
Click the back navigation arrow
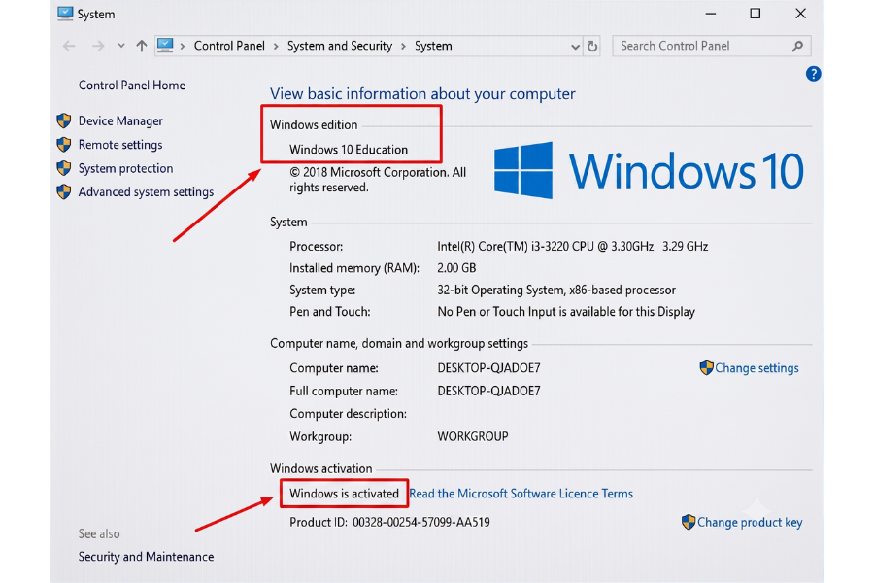click(69, 46)
